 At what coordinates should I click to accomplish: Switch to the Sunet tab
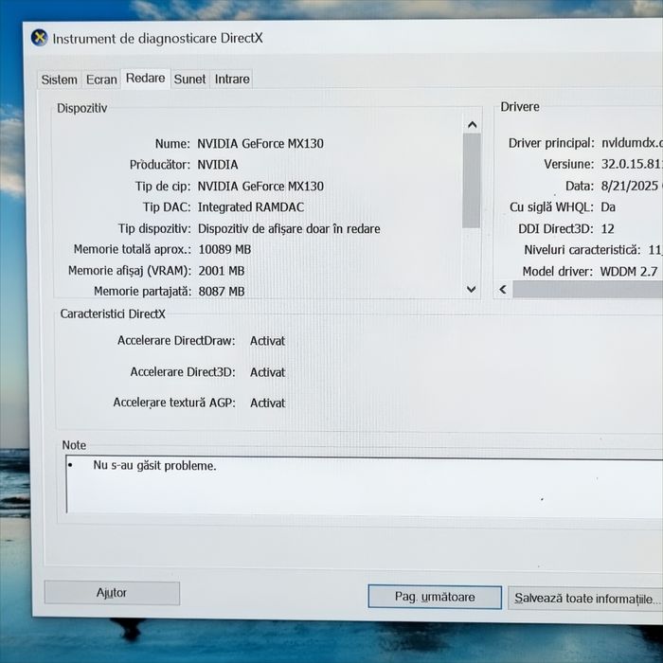tap(189, 79)
